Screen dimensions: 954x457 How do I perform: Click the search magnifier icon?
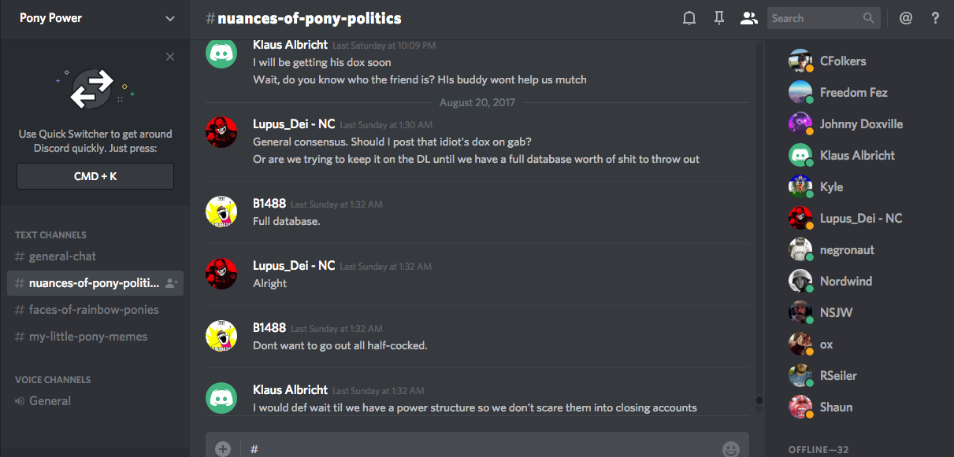click(x=868, y=17)
